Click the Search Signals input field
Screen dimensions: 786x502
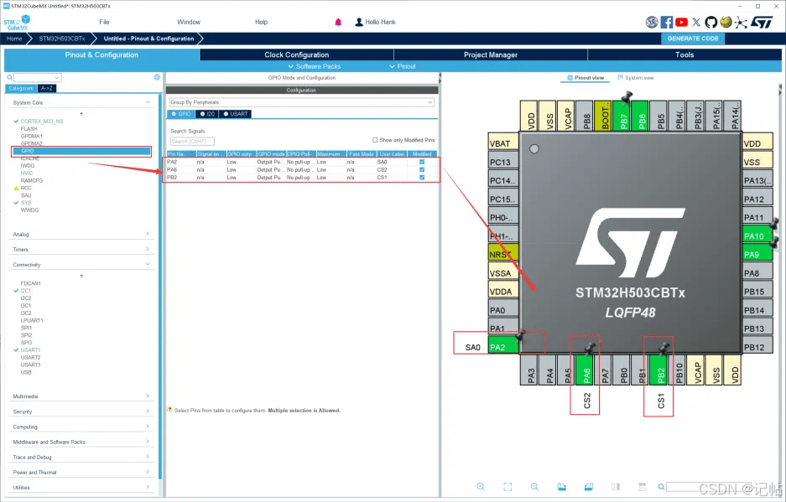pos(192,142)
